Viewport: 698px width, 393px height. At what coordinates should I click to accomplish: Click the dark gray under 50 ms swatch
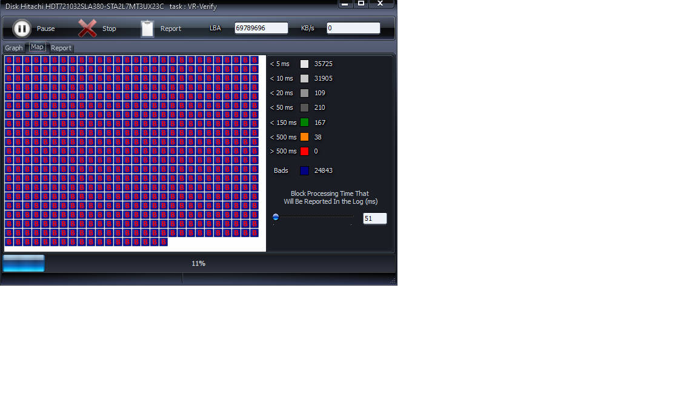pyautogui.click(x=305, y=108)
